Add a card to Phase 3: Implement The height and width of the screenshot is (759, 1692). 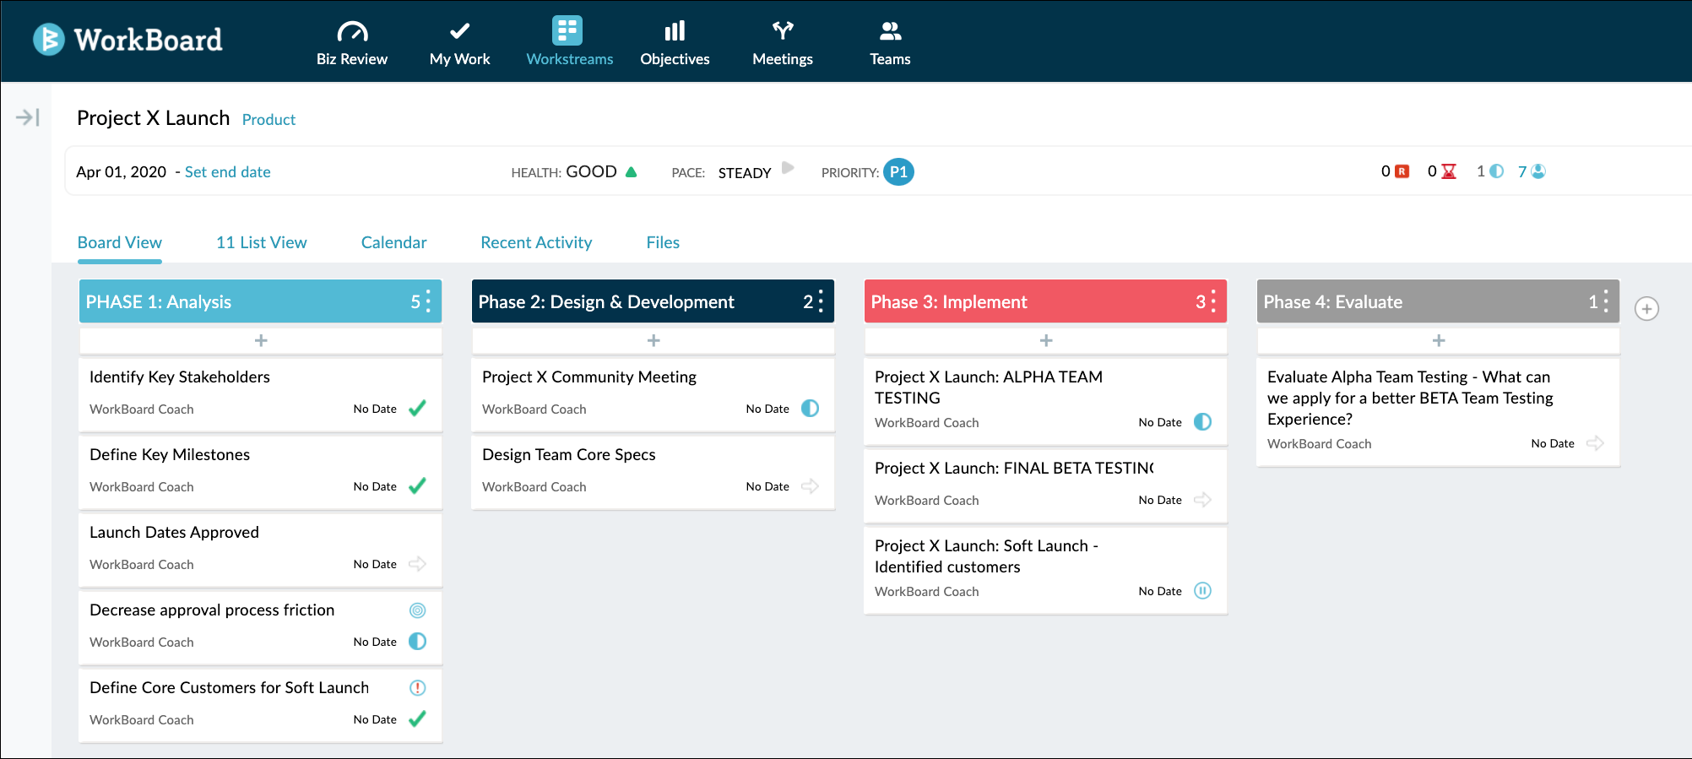click(1046, 340)
